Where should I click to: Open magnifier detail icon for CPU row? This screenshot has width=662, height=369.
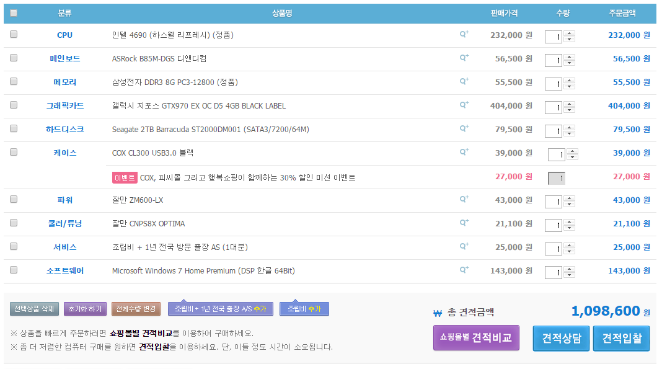click(x=464, y=33)
